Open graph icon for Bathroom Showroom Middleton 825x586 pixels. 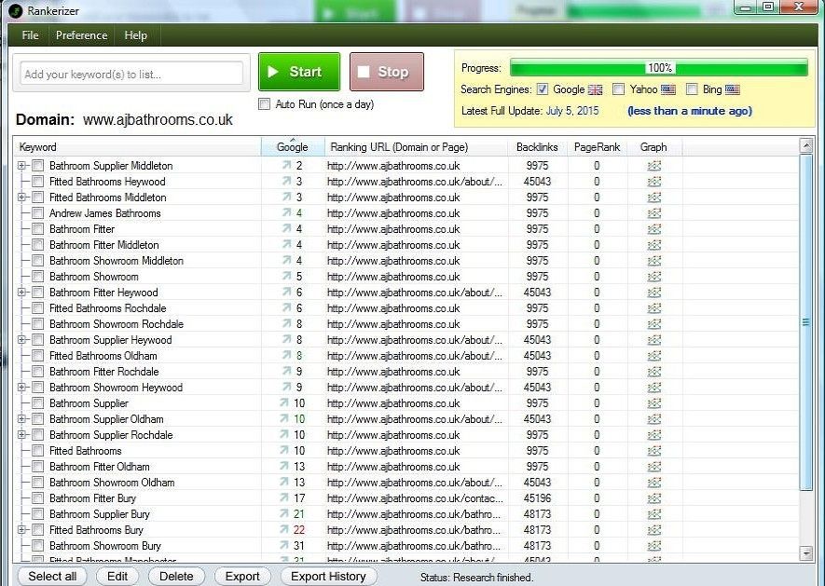[654, 260]
